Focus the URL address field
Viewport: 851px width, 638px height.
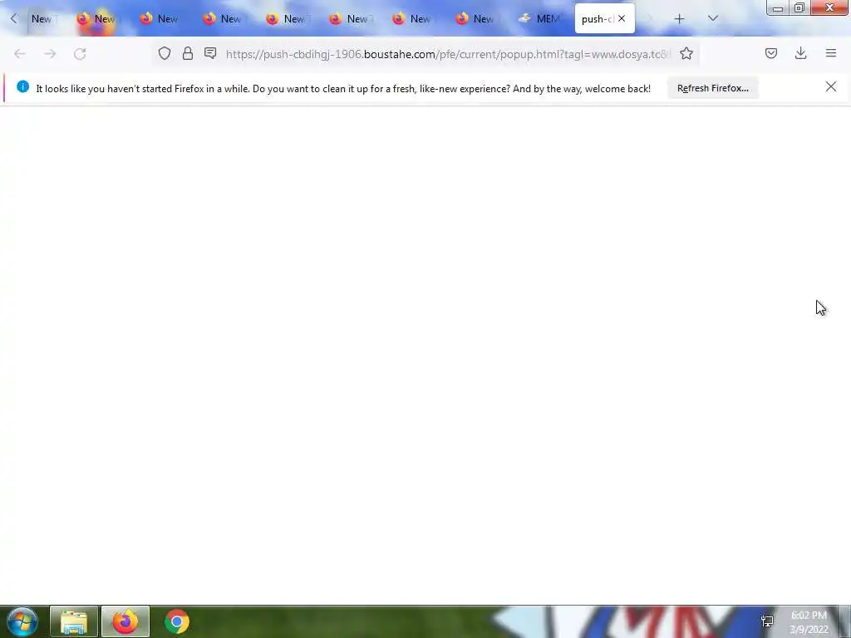point(448,54)
